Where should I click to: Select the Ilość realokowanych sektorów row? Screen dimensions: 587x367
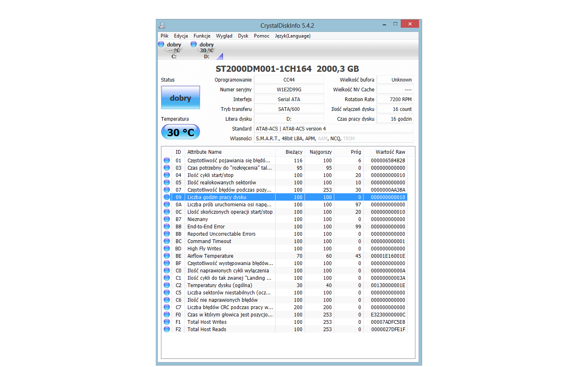pyautogui.click(x=285, y=182)
